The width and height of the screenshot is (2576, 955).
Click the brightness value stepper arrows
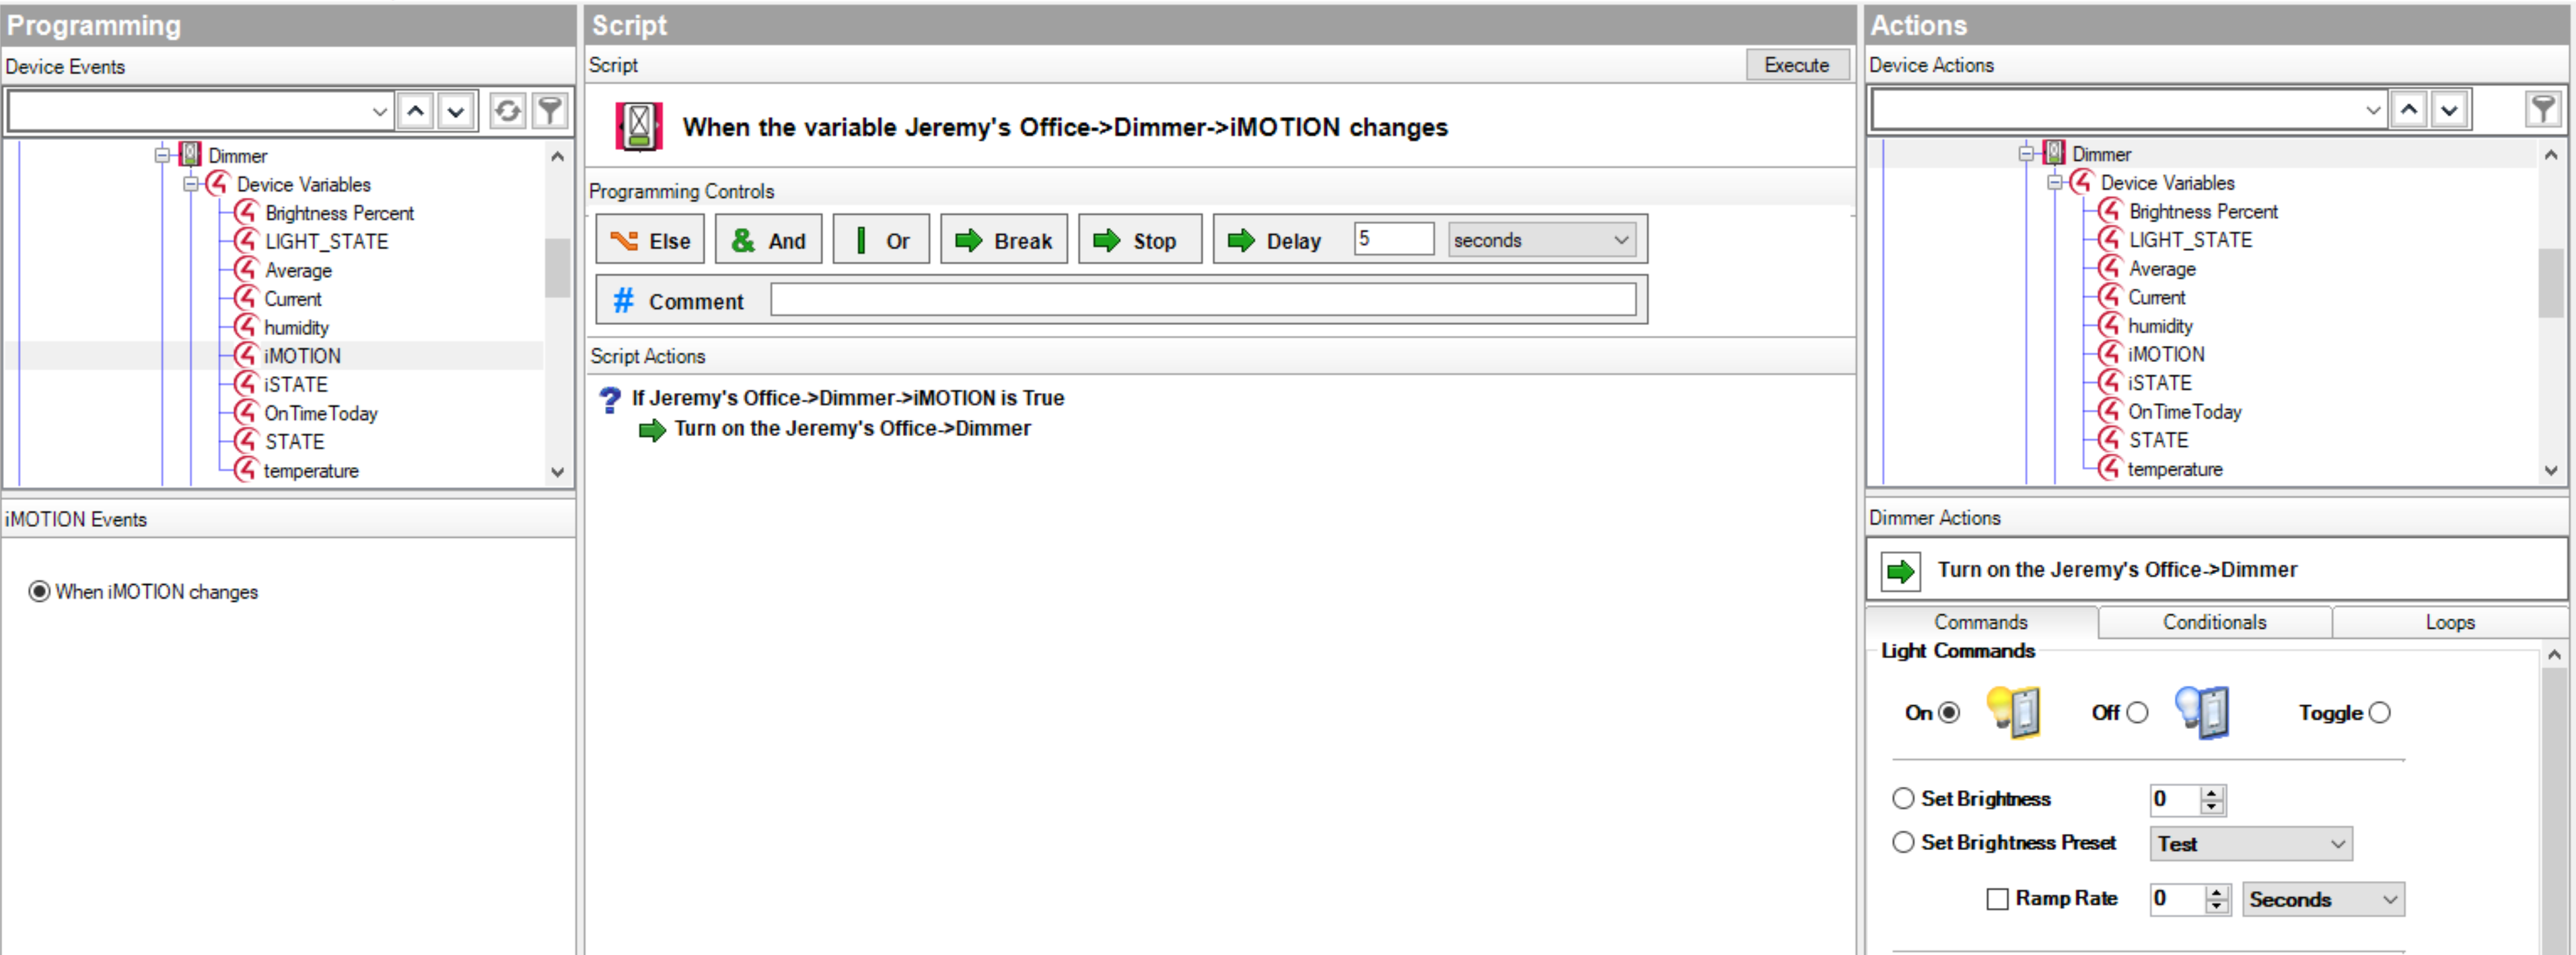point(2212,800)
